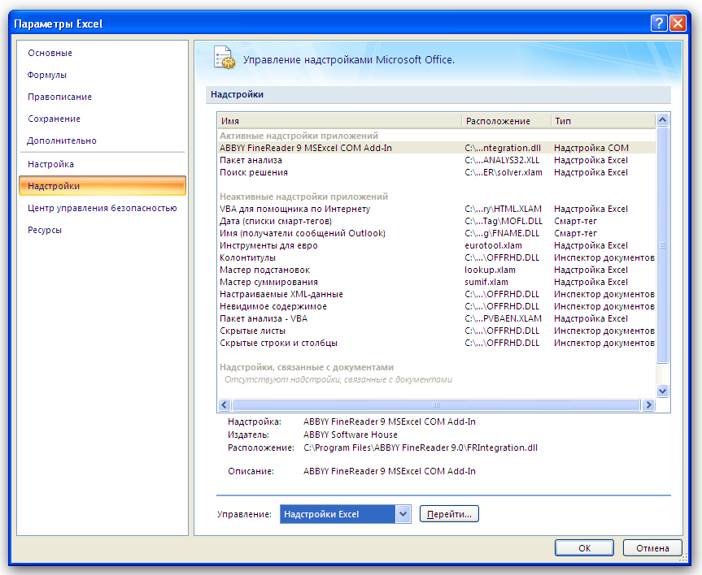Select Мастер суммирования add-in
The height and width of the screenshot is (575, 702).
point(437,282)
